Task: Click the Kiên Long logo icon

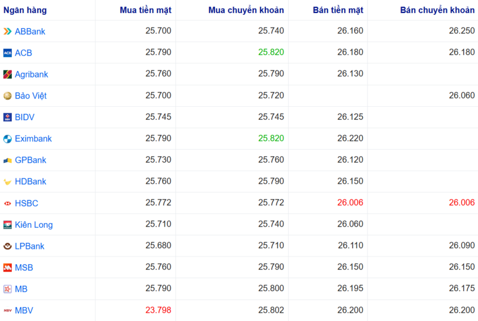Action: point(7,225)
